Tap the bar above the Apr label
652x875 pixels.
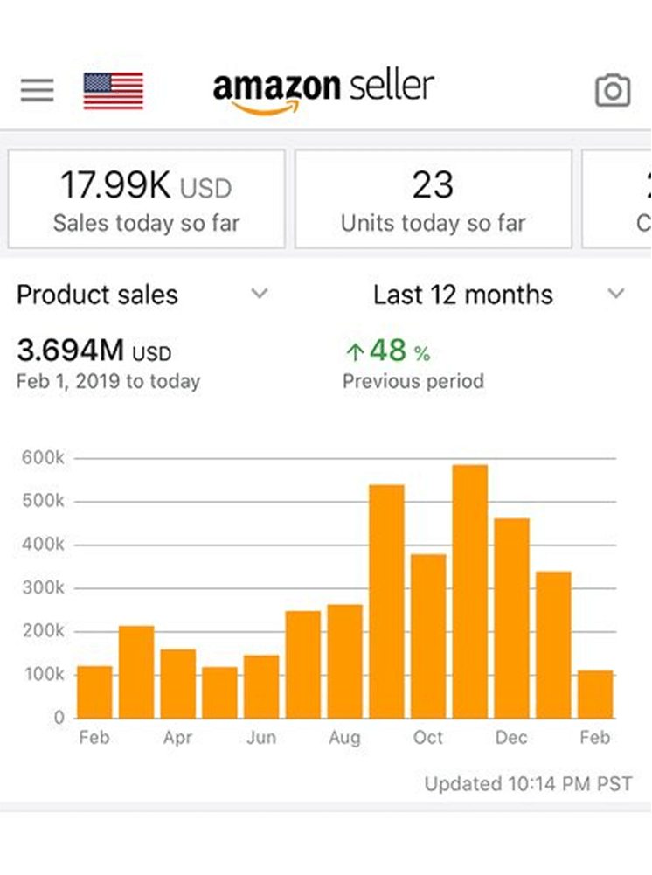pos(177,683)
